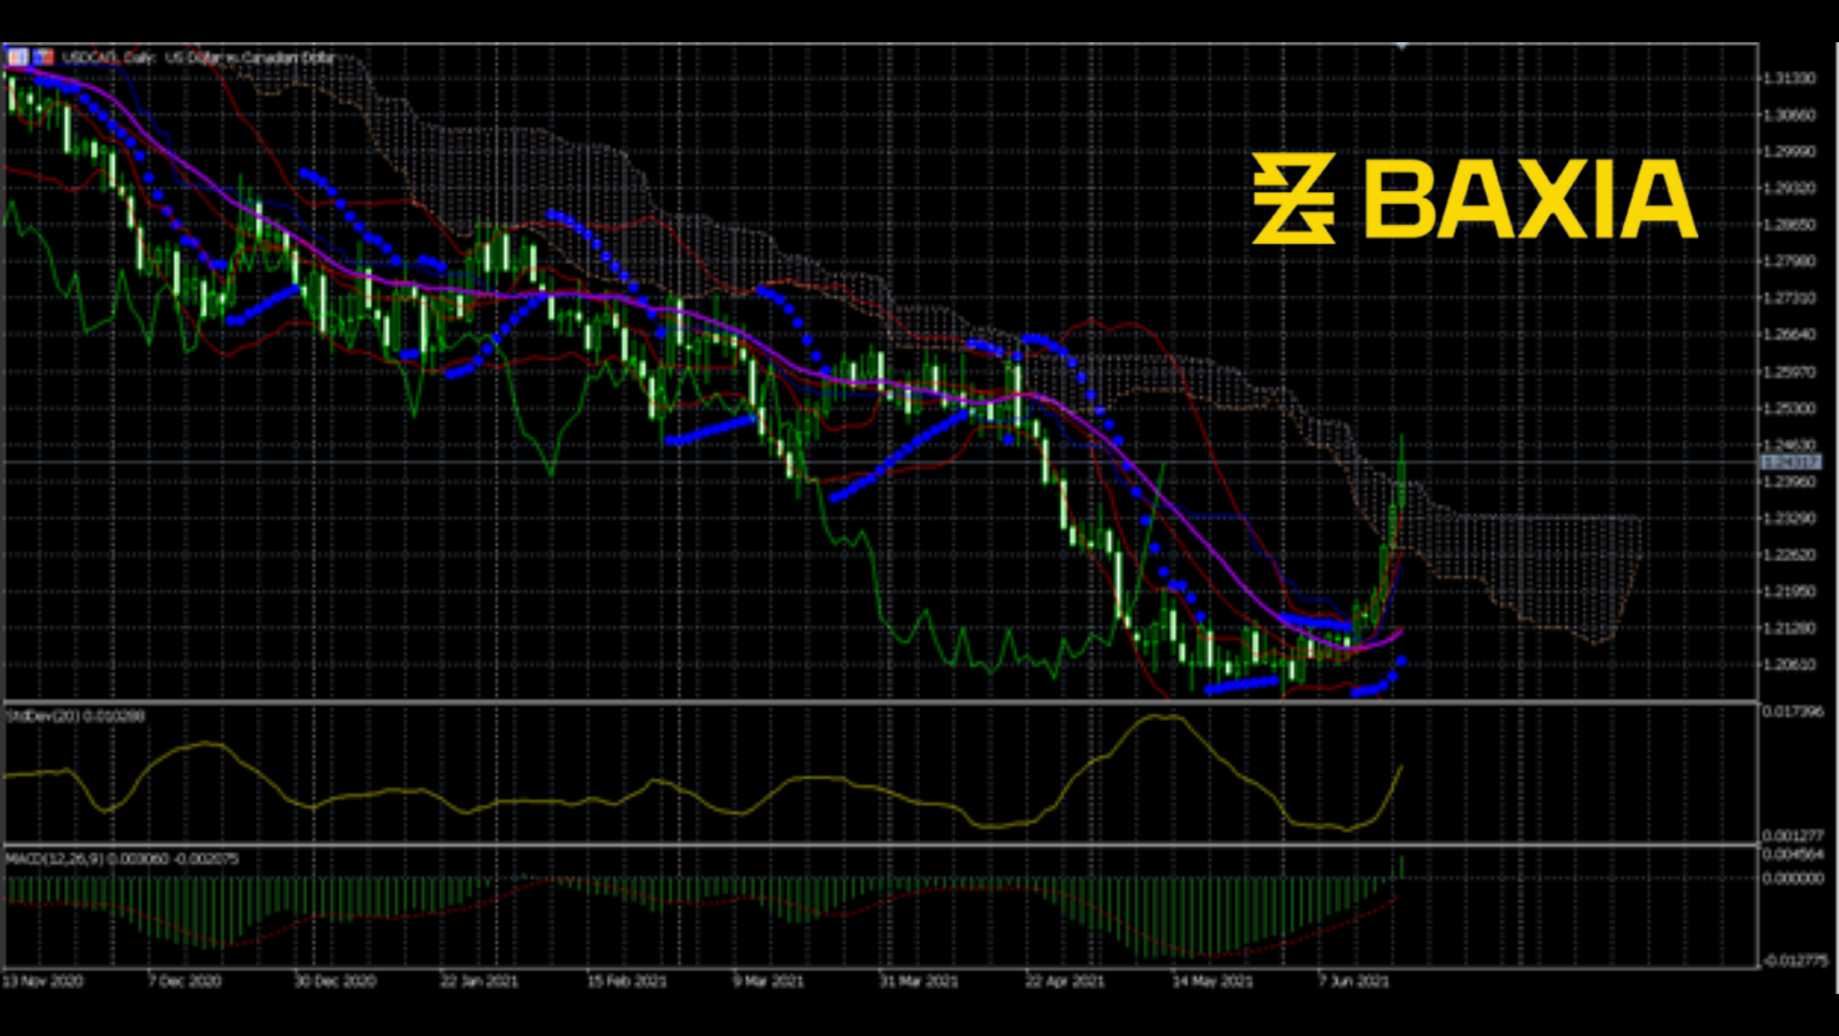This screenshot has height=1036, width=1839.
Task: Click the 22 Apr 2021 date label
Action: 1065,981
